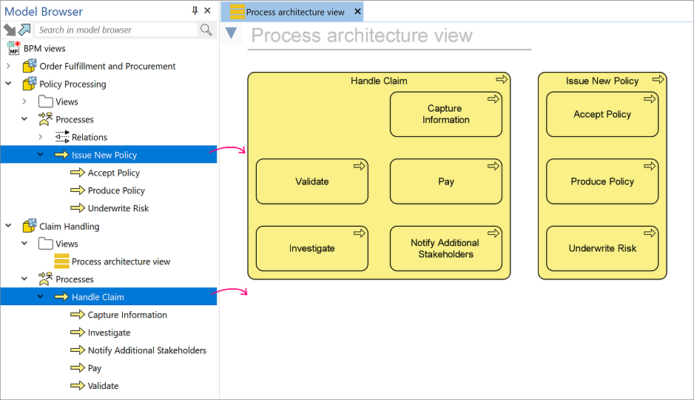Collapse the Handle Claim tree node

[41, 297]
